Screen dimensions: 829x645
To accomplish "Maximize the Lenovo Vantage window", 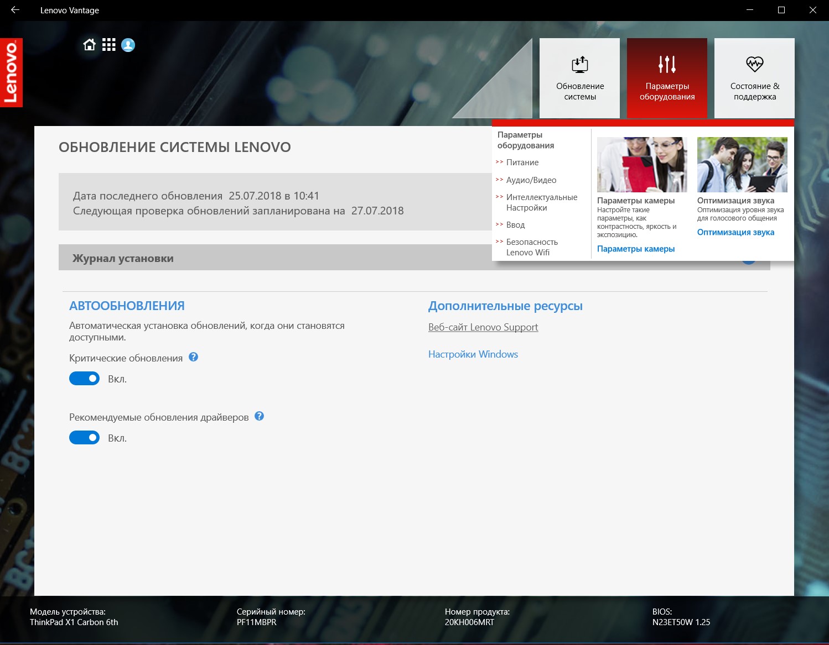I will [781, 10].
